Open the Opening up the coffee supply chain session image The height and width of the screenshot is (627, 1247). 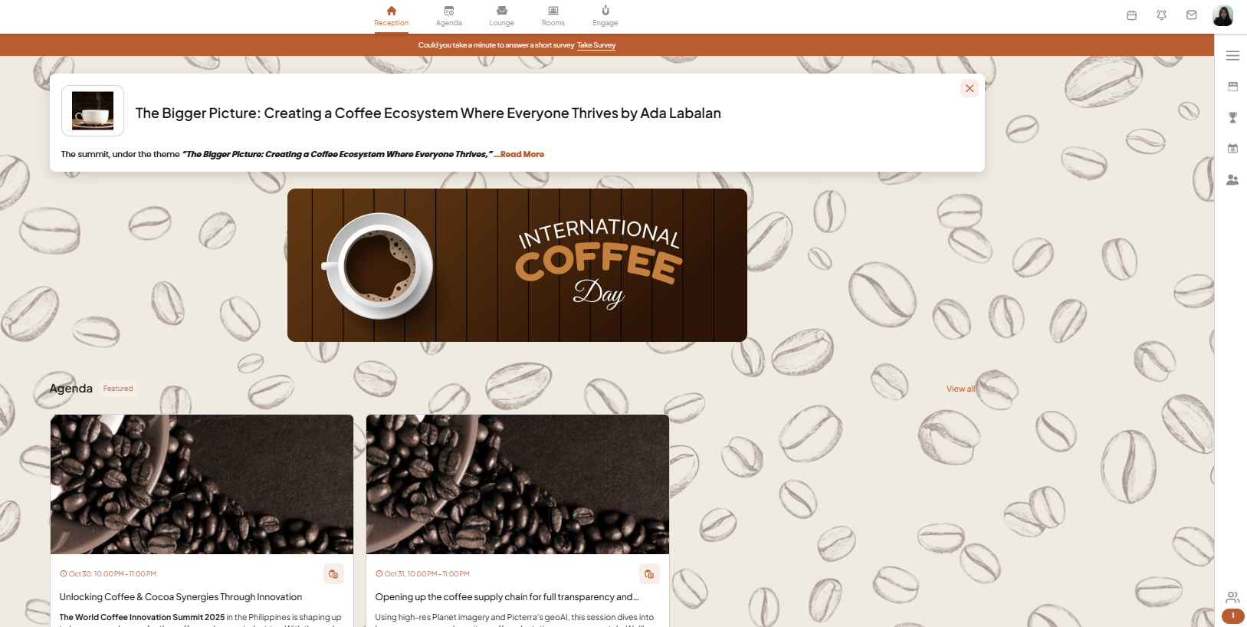point(518,484)
